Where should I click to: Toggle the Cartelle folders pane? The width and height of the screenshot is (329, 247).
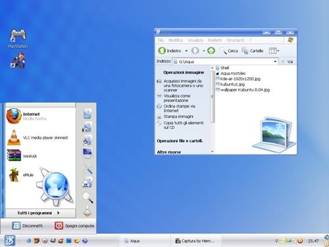click(252, 51)
